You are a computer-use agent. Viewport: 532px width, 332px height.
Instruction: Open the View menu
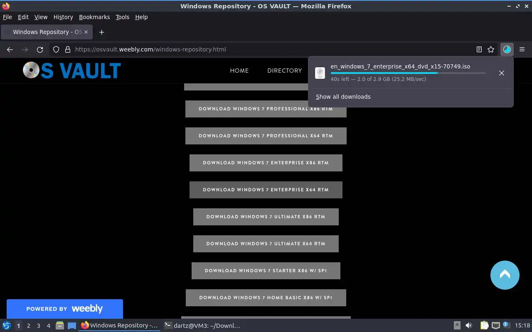(x=41, y=17)
